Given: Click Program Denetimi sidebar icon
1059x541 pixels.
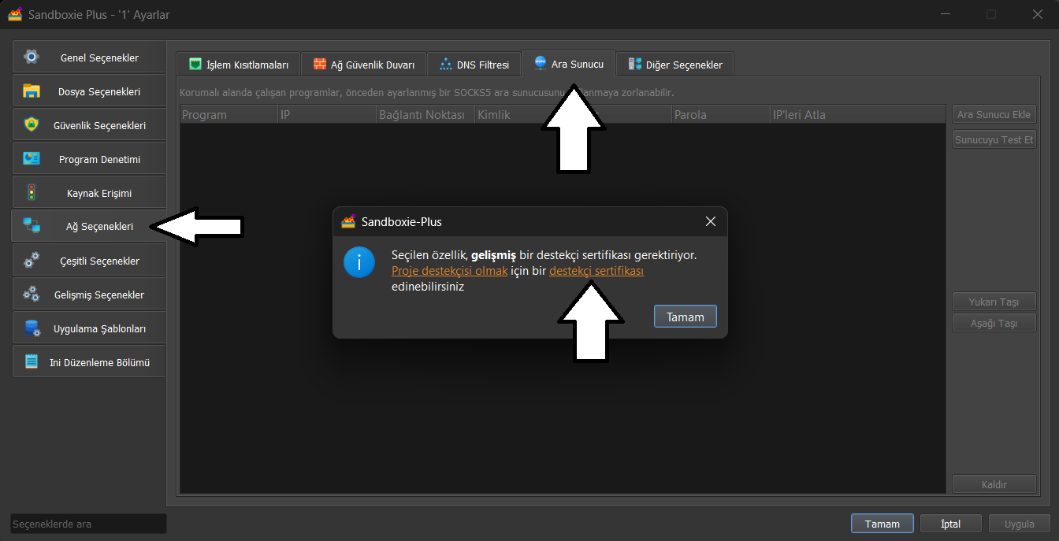Looking at the screenshot, I should point(31,159).
